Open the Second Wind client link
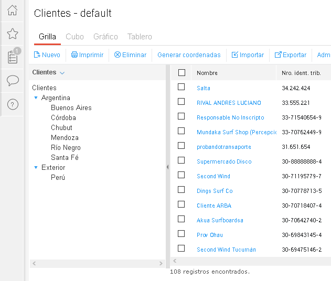Viewport: 331px width, 281px height. 213,176
